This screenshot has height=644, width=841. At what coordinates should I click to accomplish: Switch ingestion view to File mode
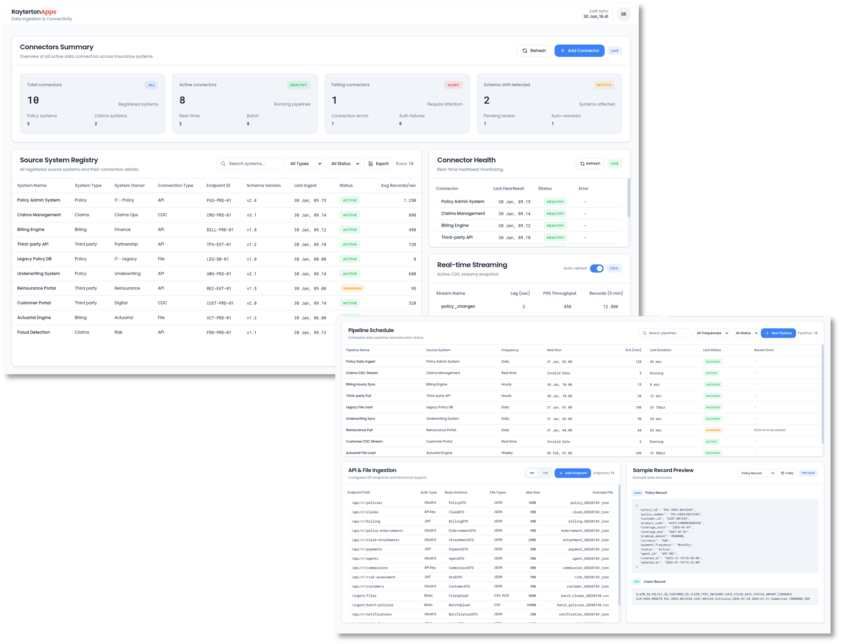(x=546, y=473)
